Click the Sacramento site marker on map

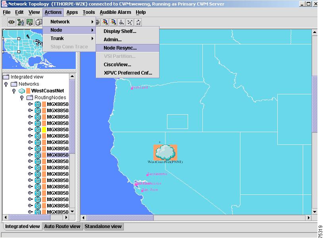148,175
